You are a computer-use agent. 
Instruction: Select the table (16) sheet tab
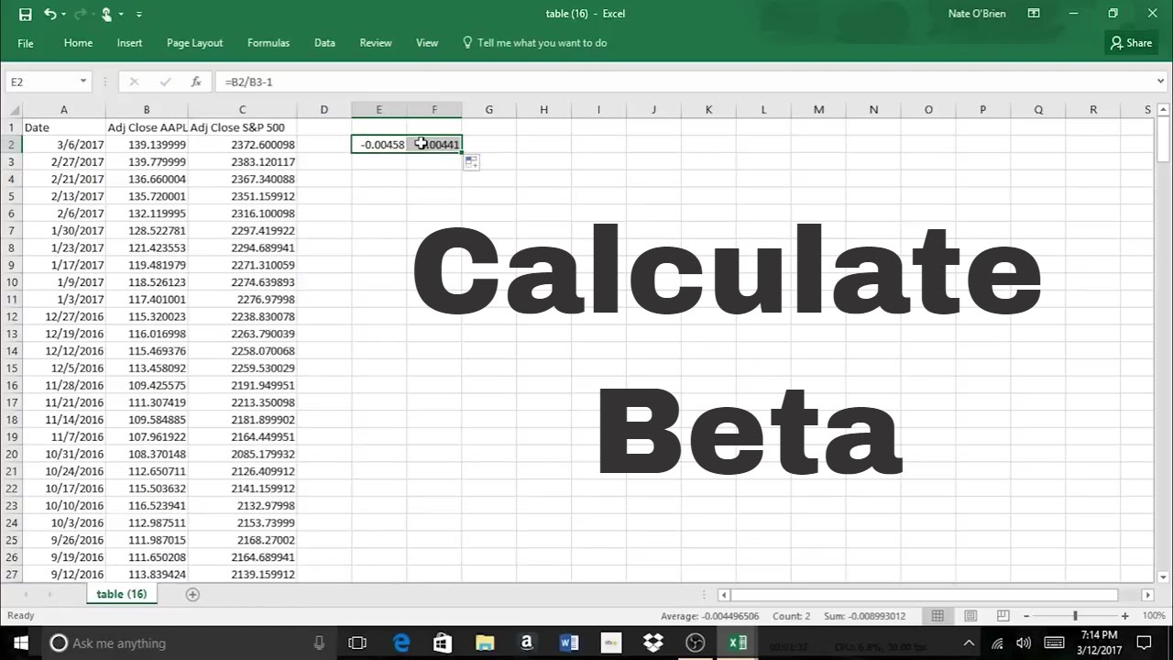coord(122,594)
